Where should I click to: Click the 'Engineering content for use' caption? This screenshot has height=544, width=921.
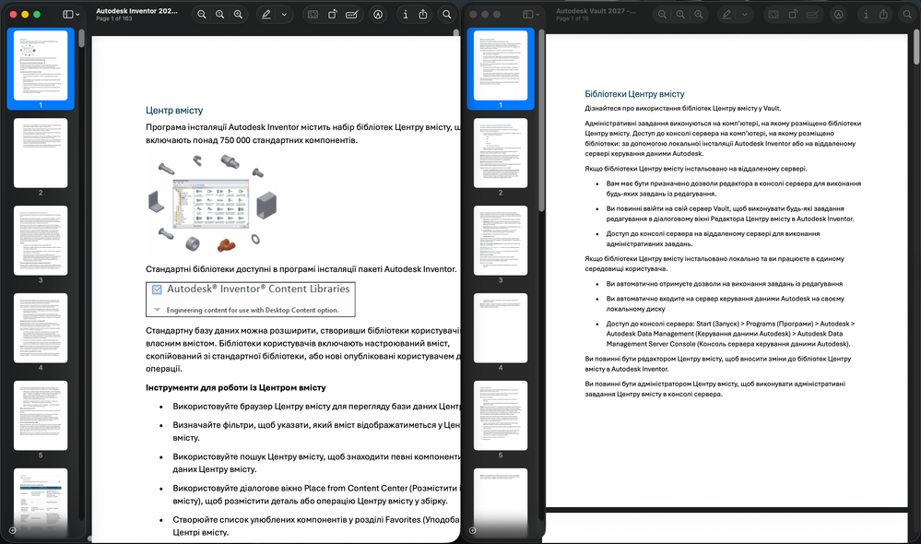[253, 310]
